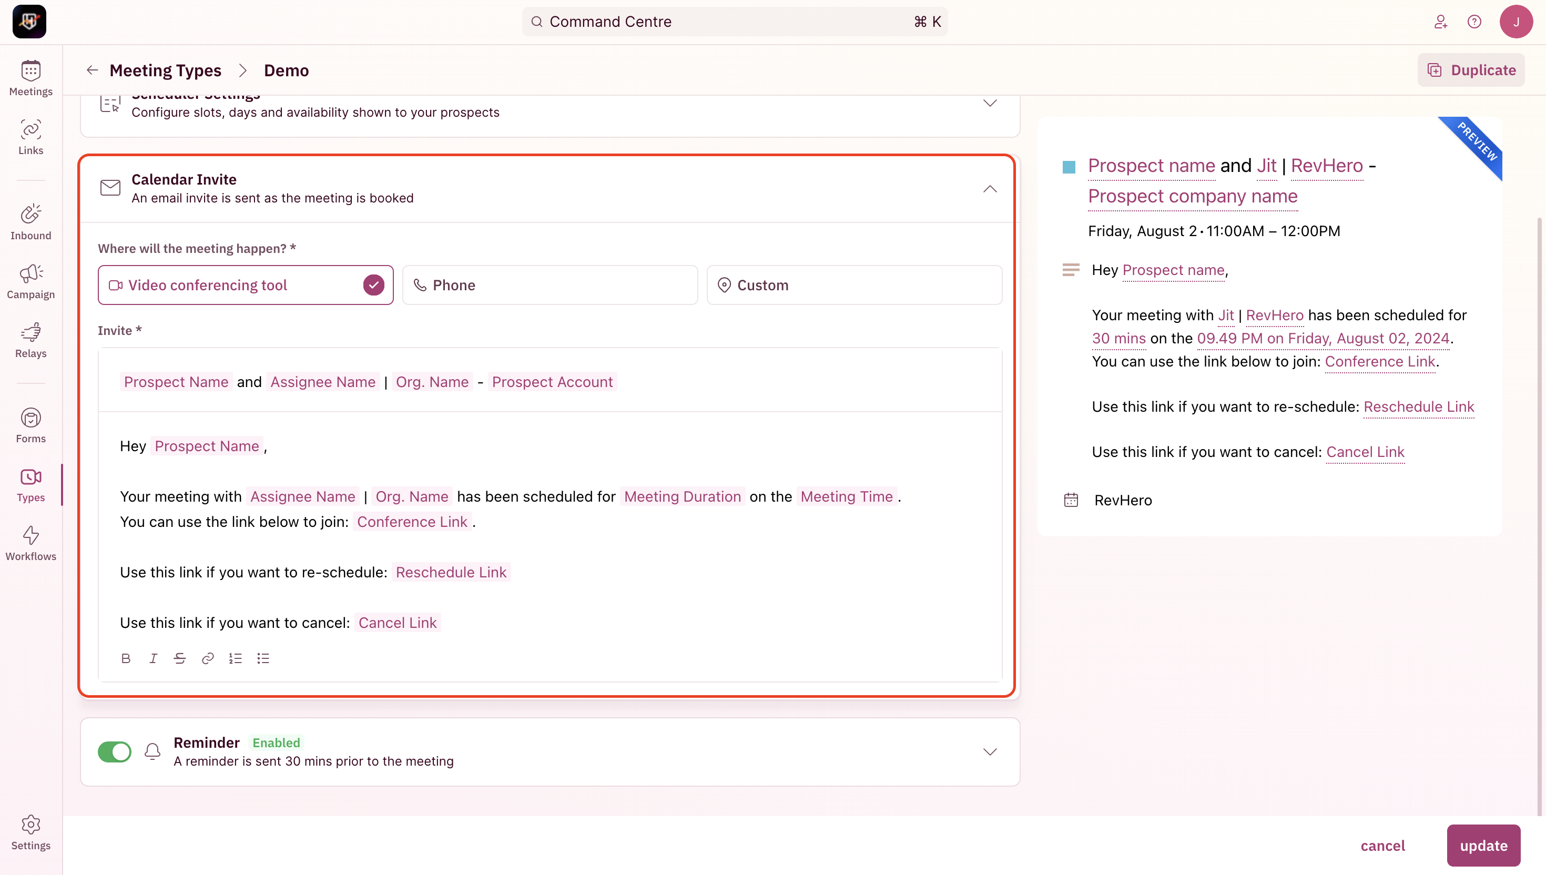The height and width of the screenshot is (875, 1546).
Task: Expand the Reminder section
Action: 990,752
